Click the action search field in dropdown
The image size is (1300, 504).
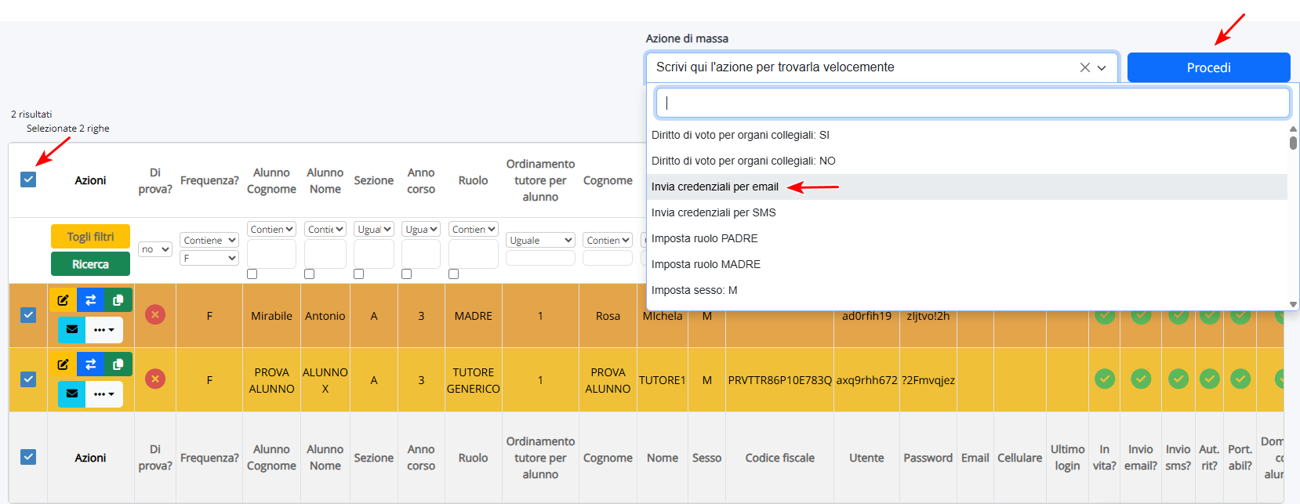pos(972,103)
